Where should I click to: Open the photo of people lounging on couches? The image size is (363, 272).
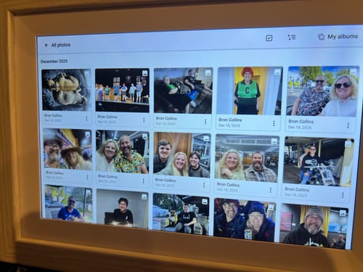click(x=183, y=91)
